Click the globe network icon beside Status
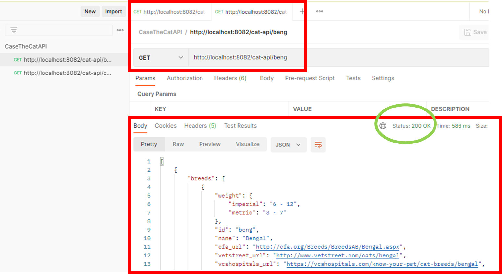The image size is (502, 274). coord(383,126)
